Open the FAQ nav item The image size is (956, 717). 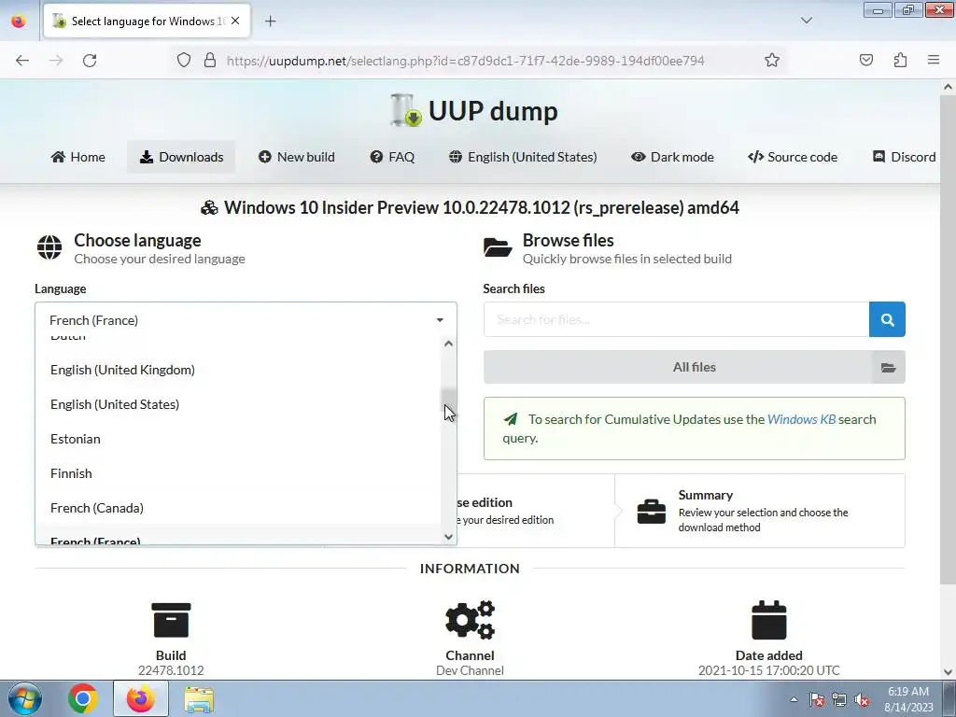coord(392,157)
